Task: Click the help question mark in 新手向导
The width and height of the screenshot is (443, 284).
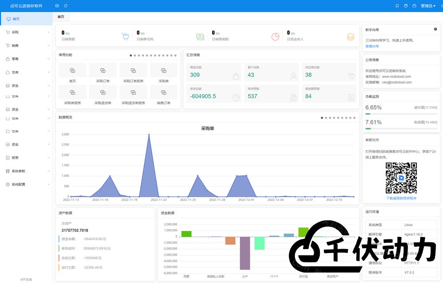Action: pos(435,29)
